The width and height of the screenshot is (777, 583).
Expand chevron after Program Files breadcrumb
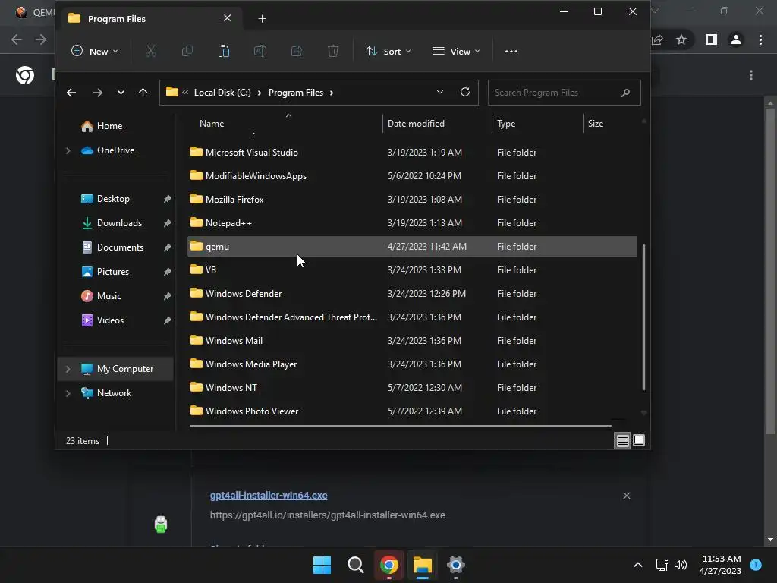tap(332, 93)
